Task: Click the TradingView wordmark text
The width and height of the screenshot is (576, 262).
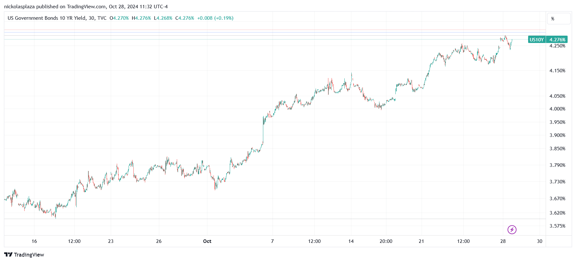Action: point(29,255)
